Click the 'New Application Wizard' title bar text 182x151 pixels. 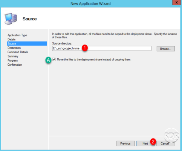(x=90, y=3)
